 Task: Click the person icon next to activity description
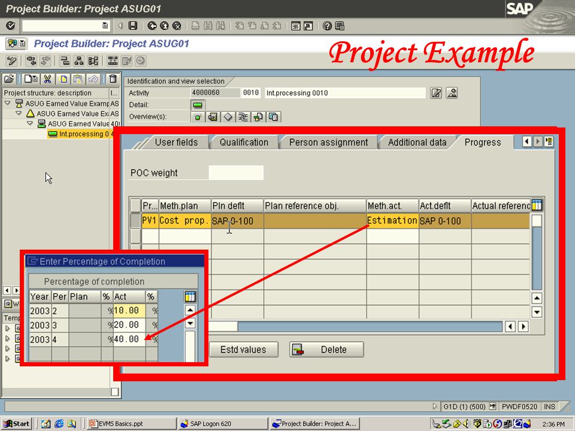click(452, 93)
